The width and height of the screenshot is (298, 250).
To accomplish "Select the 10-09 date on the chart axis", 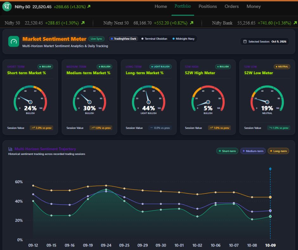I will tap(270, 245).
